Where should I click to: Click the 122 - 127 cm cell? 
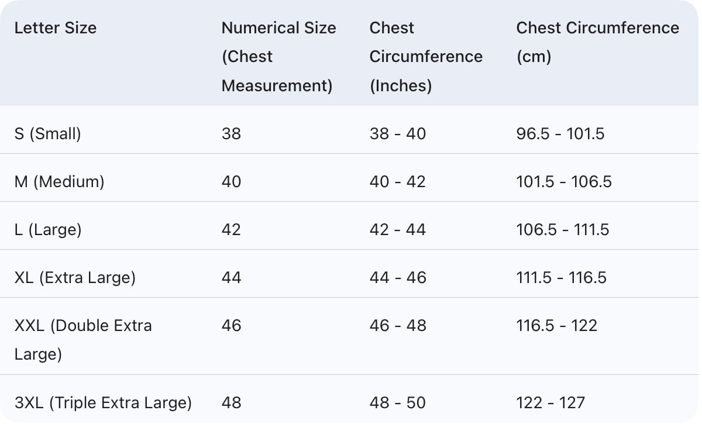point(550,403)
